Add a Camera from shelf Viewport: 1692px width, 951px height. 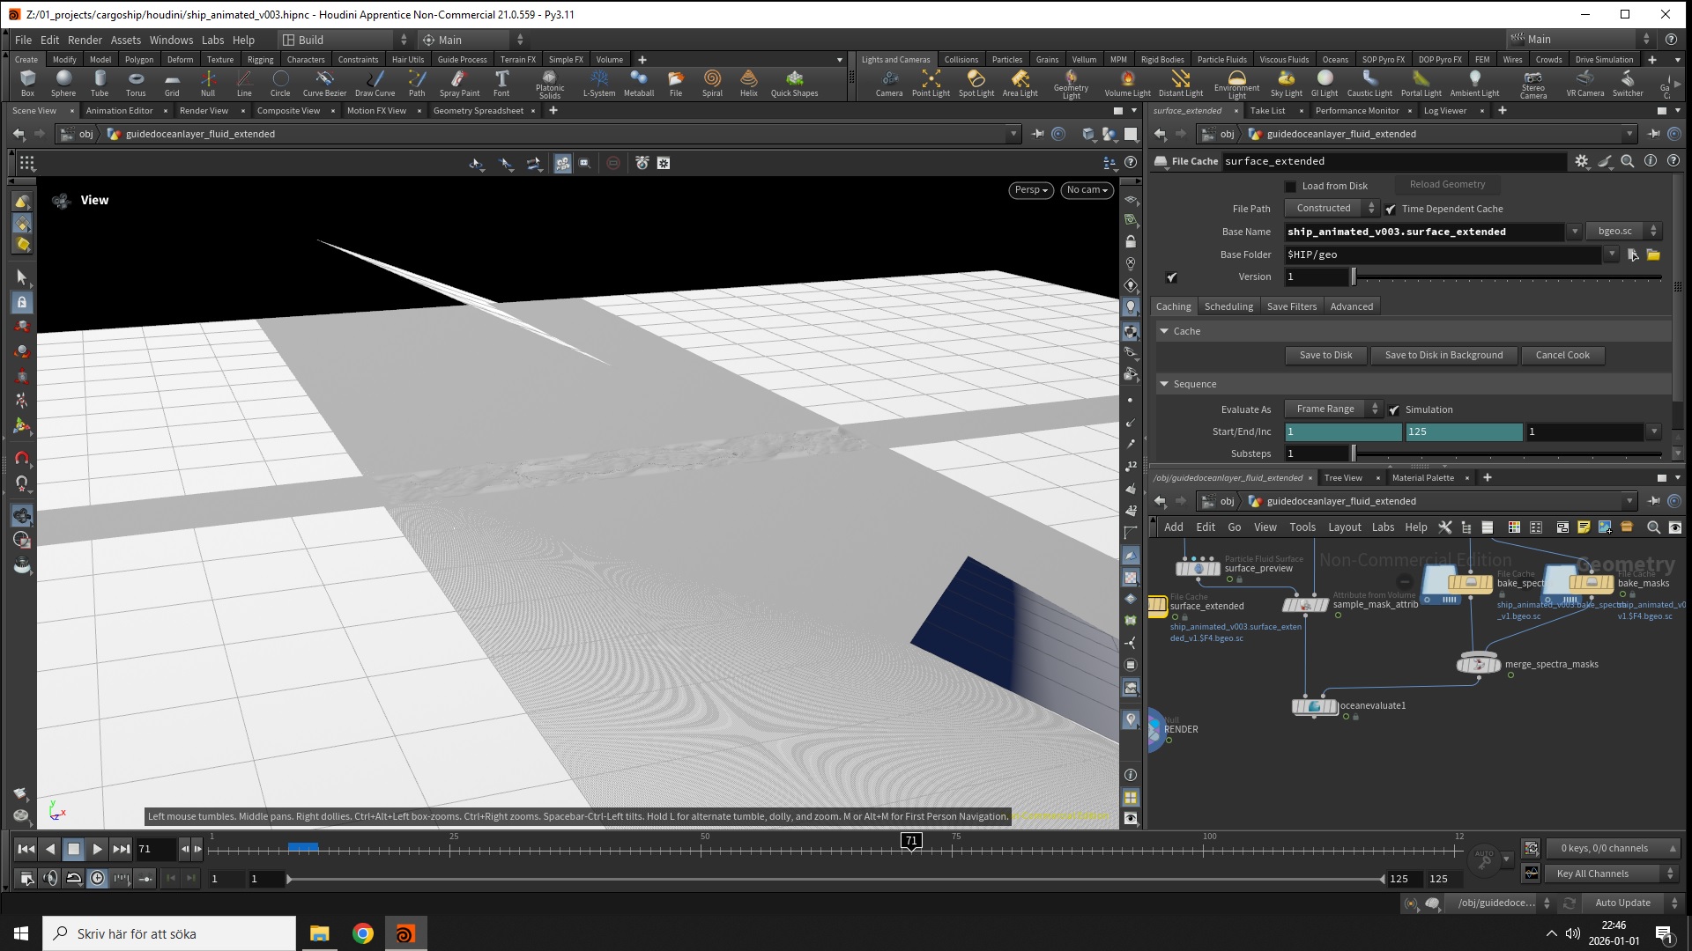click(888, 82)
